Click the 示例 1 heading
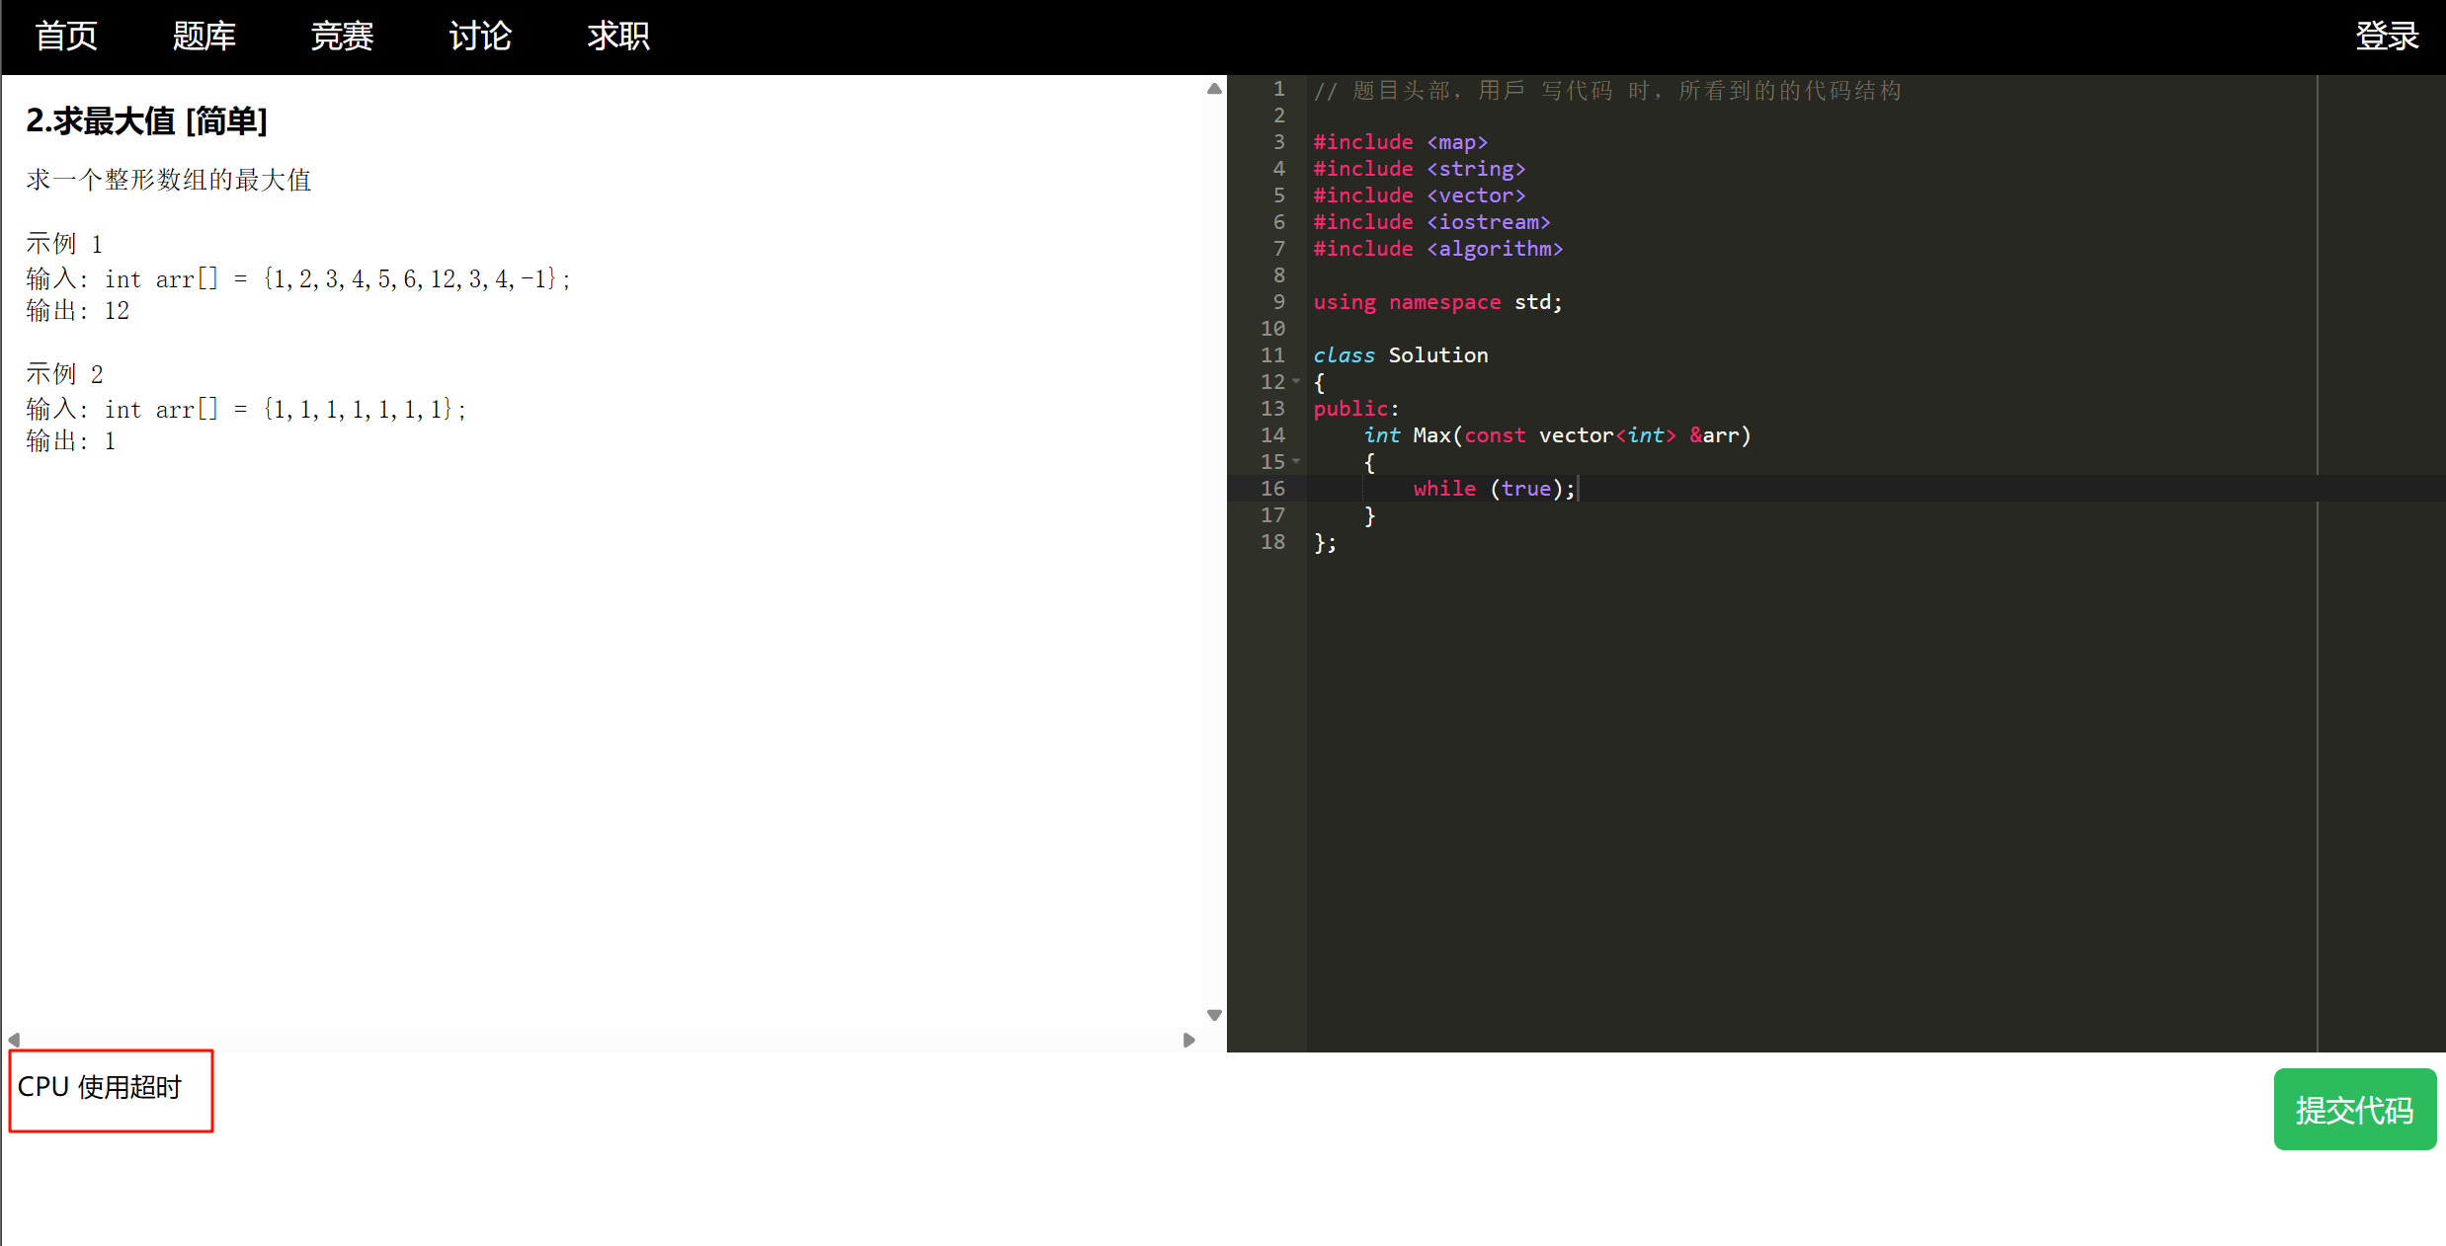The image size is (2446, 1246). 64,243
